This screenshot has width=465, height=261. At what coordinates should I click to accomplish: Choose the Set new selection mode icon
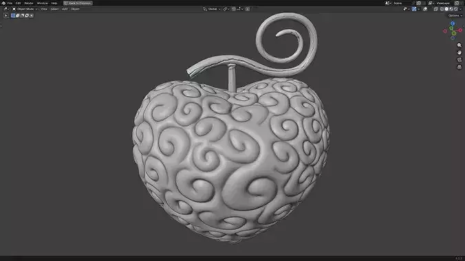(13, 15)
